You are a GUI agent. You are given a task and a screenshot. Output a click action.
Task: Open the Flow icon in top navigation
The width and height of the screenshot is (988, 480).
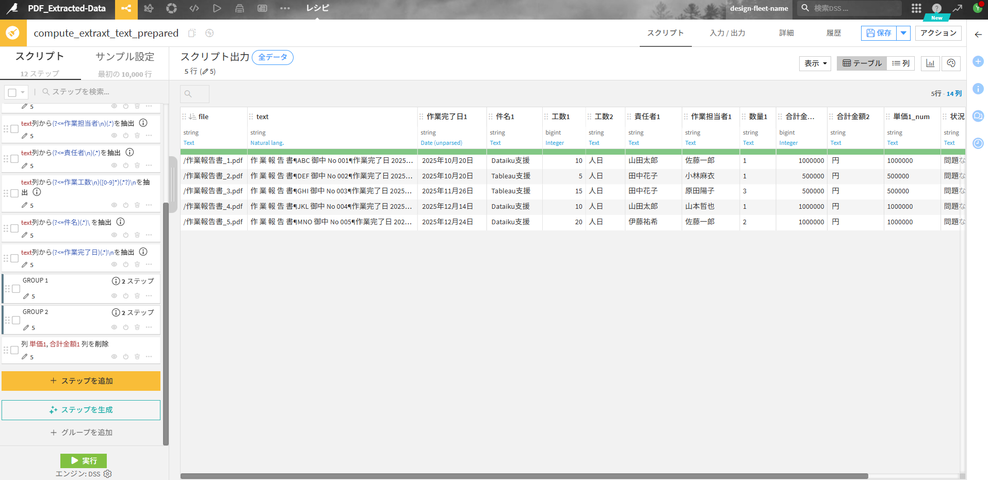pyautogui.click(x=126, y=8)
